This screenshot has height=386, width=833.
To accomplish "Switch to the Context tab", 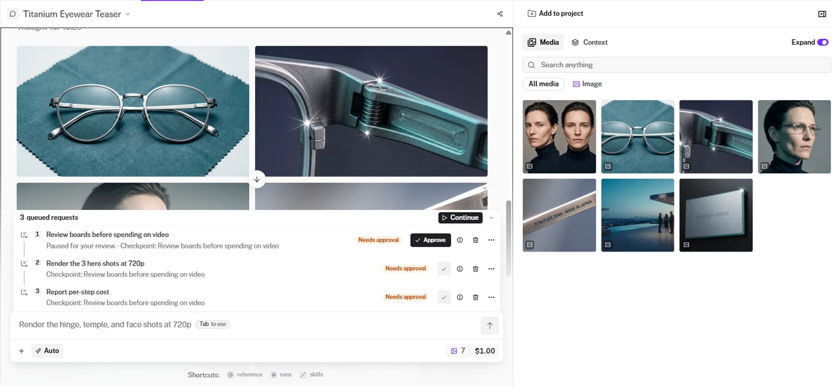I will pos(589,42).
